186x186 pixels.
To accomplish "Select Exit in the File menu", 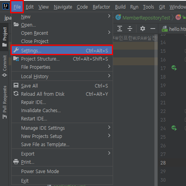I will coord(62,181).
